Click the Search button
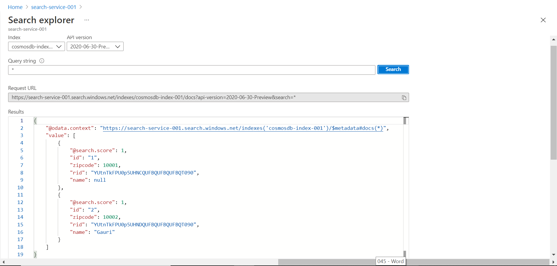 click(393, 70)
